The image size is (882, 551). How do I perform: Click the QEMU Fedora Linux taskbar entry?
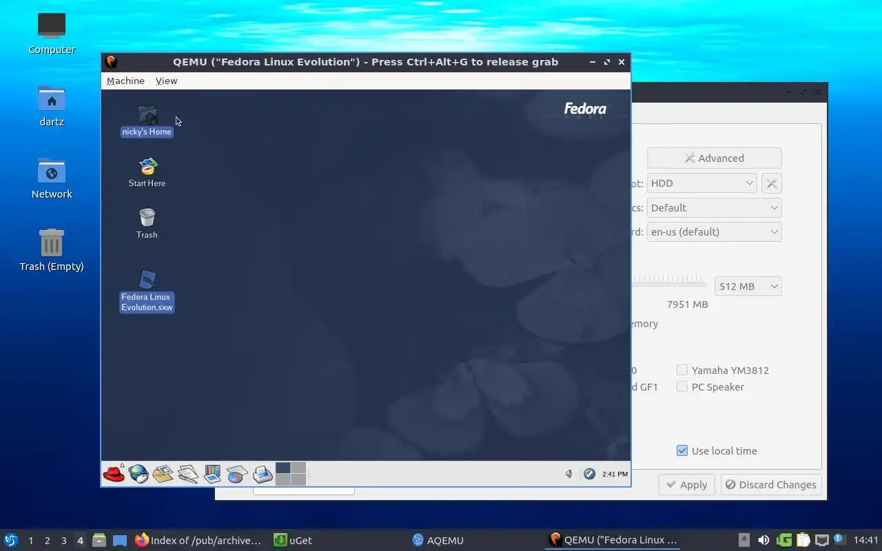(x=613, y=540)
